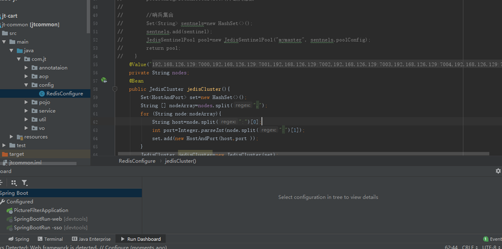Open the Filter dropdown in Run Dashboard

(x=24, y=183)
